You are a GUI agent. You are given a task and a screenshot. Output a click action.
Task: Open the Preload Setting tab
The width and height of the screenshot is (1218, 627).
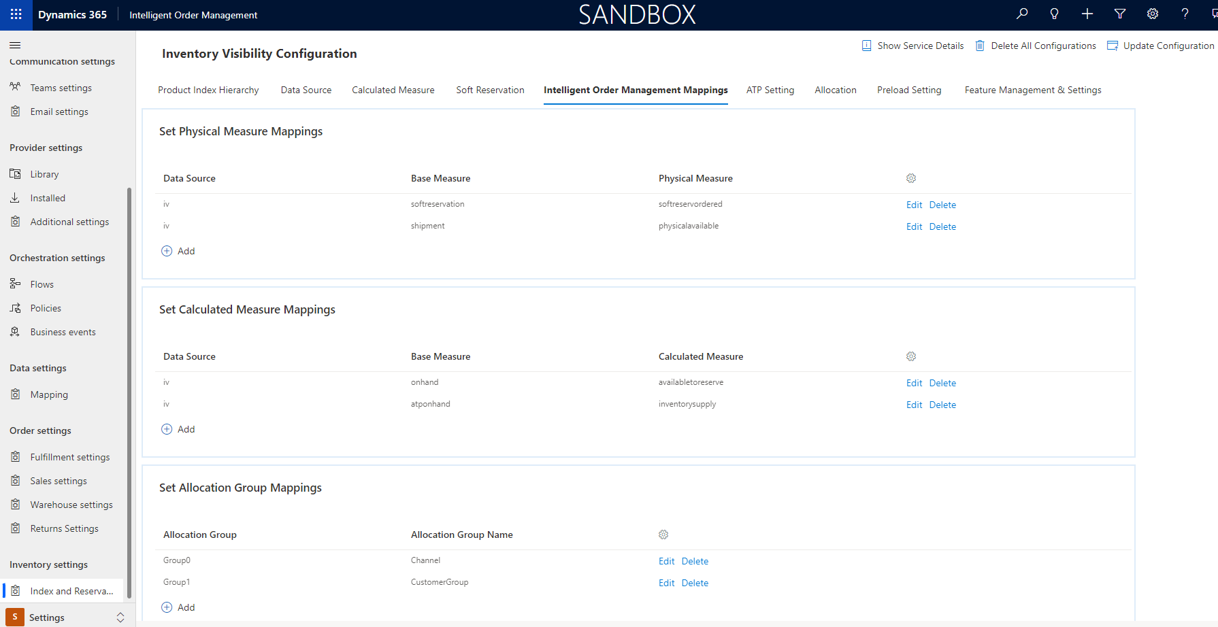909,90
